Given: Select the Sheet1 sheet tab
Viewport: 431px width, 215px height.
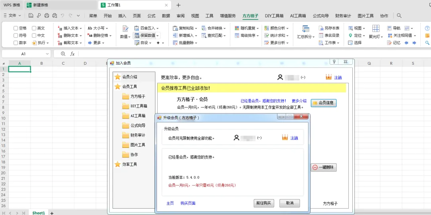Looking at the screenshot, I should point(38,213).
